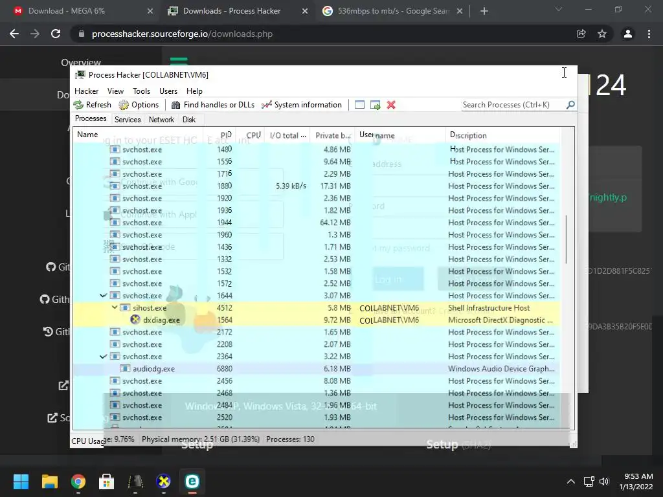Click the Physical memory status bar entry
The height and width of the screenshot is (497, 663).
[x=201, y=439]
